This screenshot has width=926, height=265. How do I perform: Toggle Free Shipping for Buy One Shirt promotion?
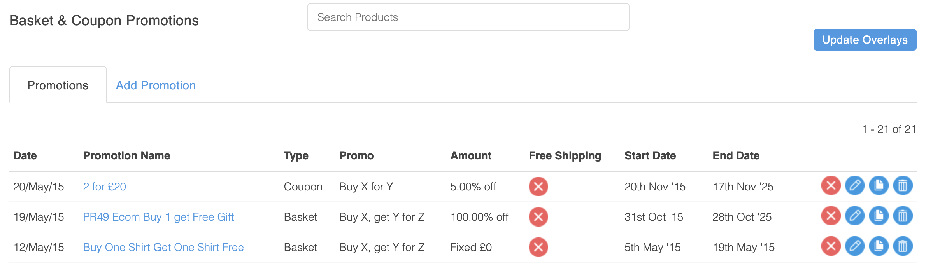tap(538, 247)
